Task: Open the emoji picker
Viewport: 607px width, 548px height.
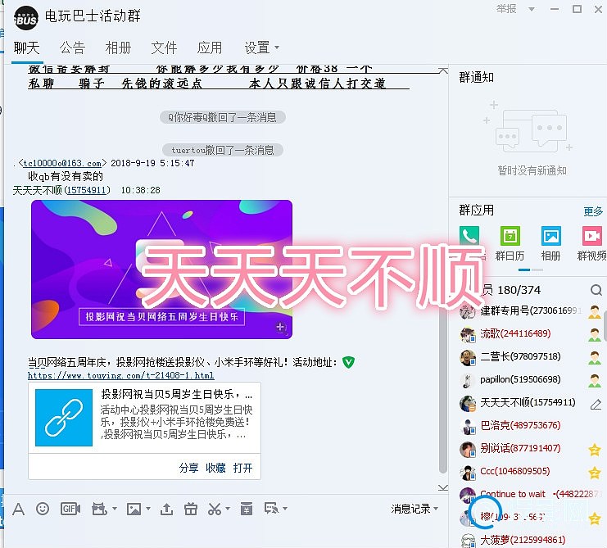Action: [43, 509]
